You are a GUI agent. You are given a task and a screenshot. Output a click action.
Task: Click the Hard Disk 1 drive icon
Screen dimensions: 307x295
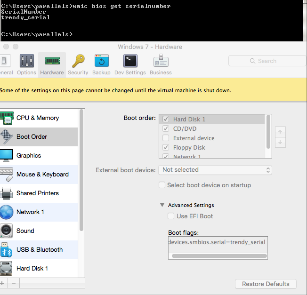coord(7,269)
